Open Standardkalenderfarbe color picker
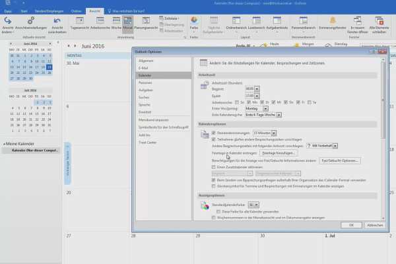Image resolution: width=396 pixels, height=264 pixels. pos(253,205)
